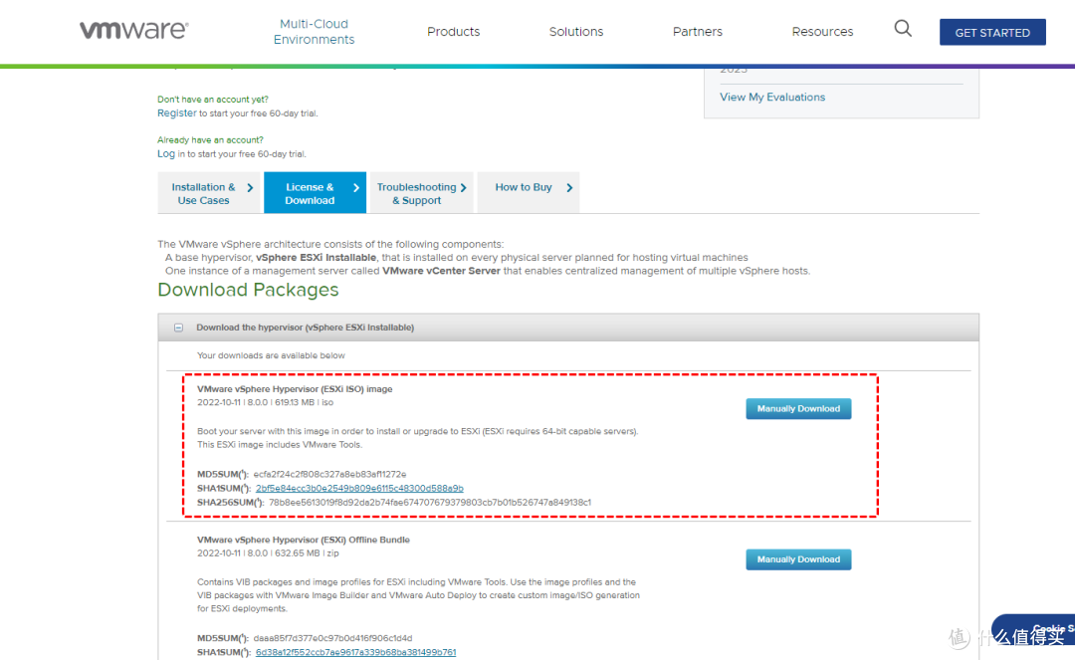Click the Offline Bundle SHA1SUM hash link
Image resolution: width=1075 pixels, height=660 pixels.
click(355, 652)
